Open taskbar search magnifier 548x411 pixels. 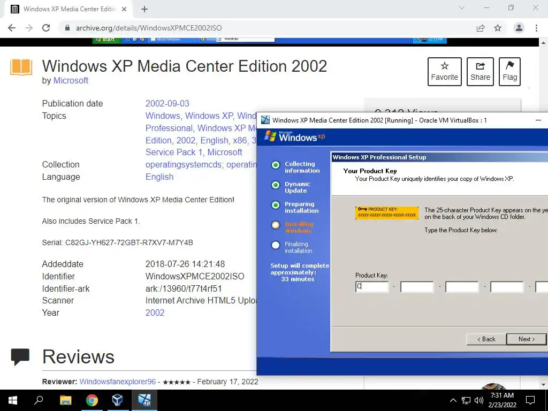39,400
